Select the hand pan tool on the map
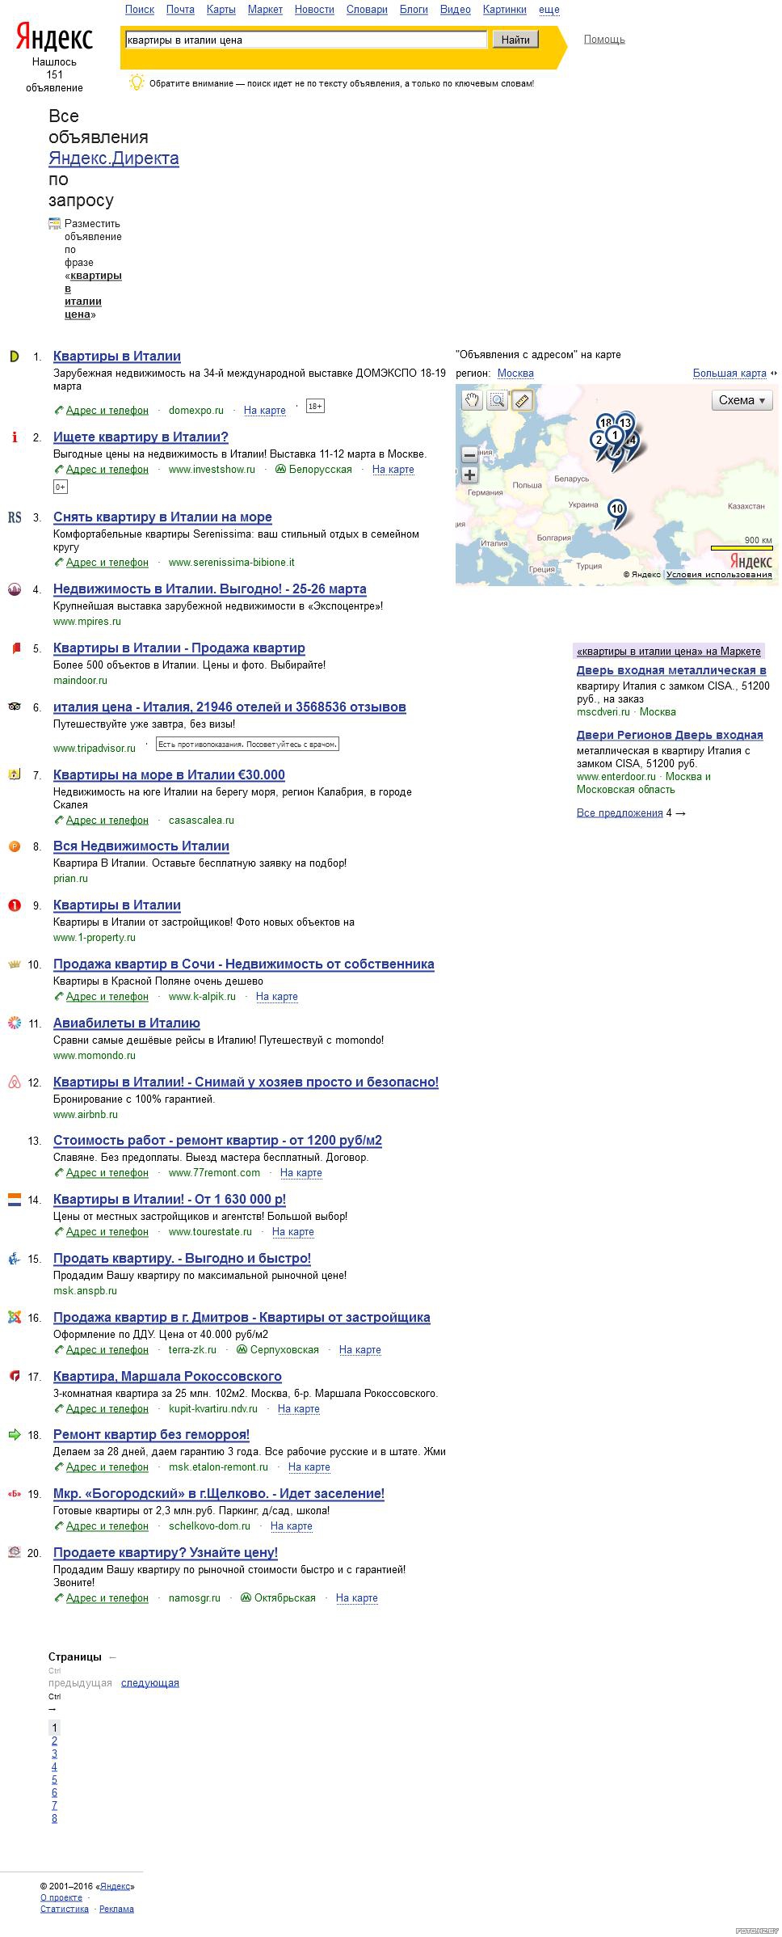This screenshot has height=1937, width=782. click(x=472, y=400)
